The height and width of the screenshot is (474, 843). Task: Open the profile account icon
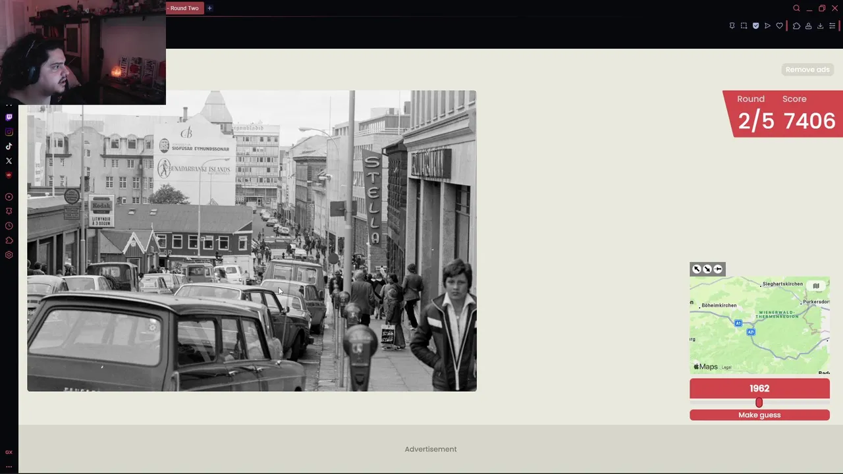pyautogui.click(x=808, y=26)
